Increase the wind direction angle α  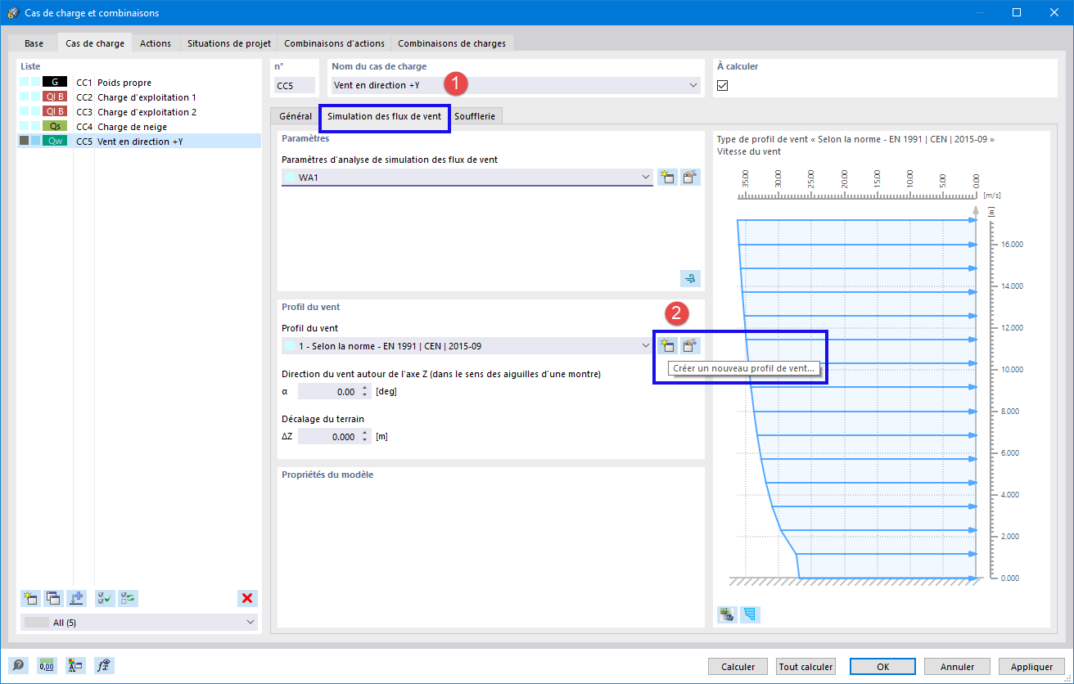point(365,388)
